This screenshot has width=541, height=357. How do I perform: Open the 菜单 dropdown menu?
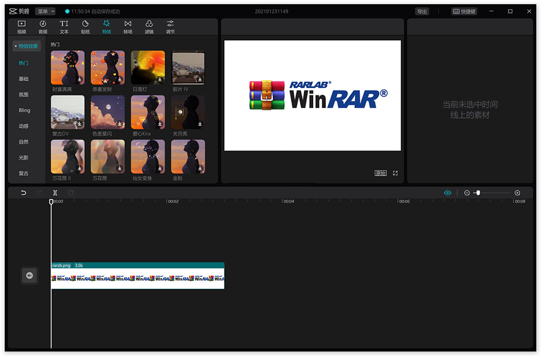pos(45,11)
